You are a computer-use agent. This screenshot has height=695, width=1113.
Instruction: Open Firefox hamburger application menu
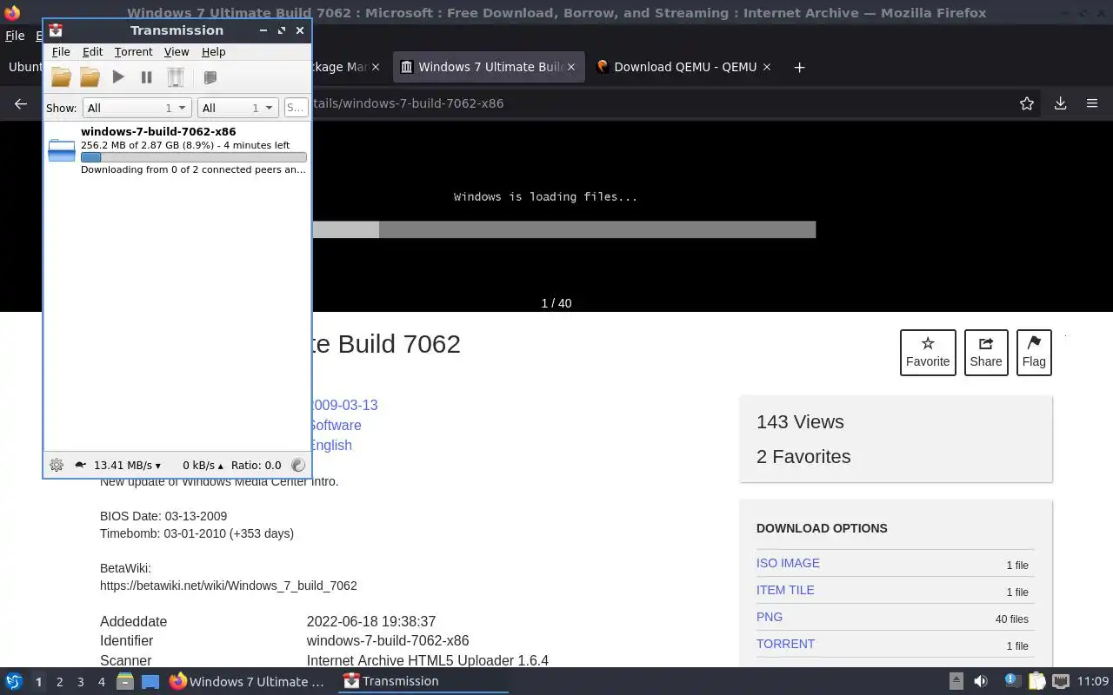1092,103
